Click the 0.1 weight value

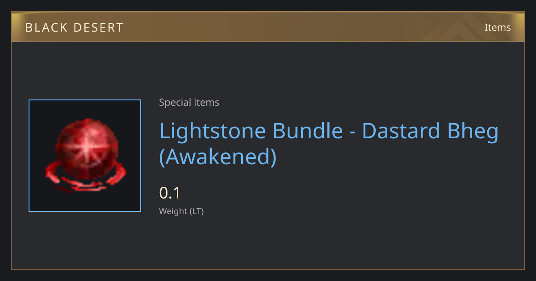(x=170, y=193)
